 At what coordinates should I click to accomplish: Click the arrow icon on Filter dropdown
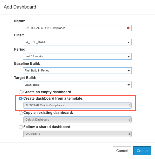click(x=129, y=42)
